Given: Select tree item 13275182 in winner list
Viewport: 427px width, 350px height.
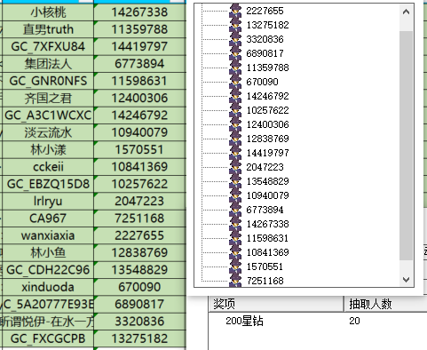Looking at the screenshot, I should click(x=267, y=25).
